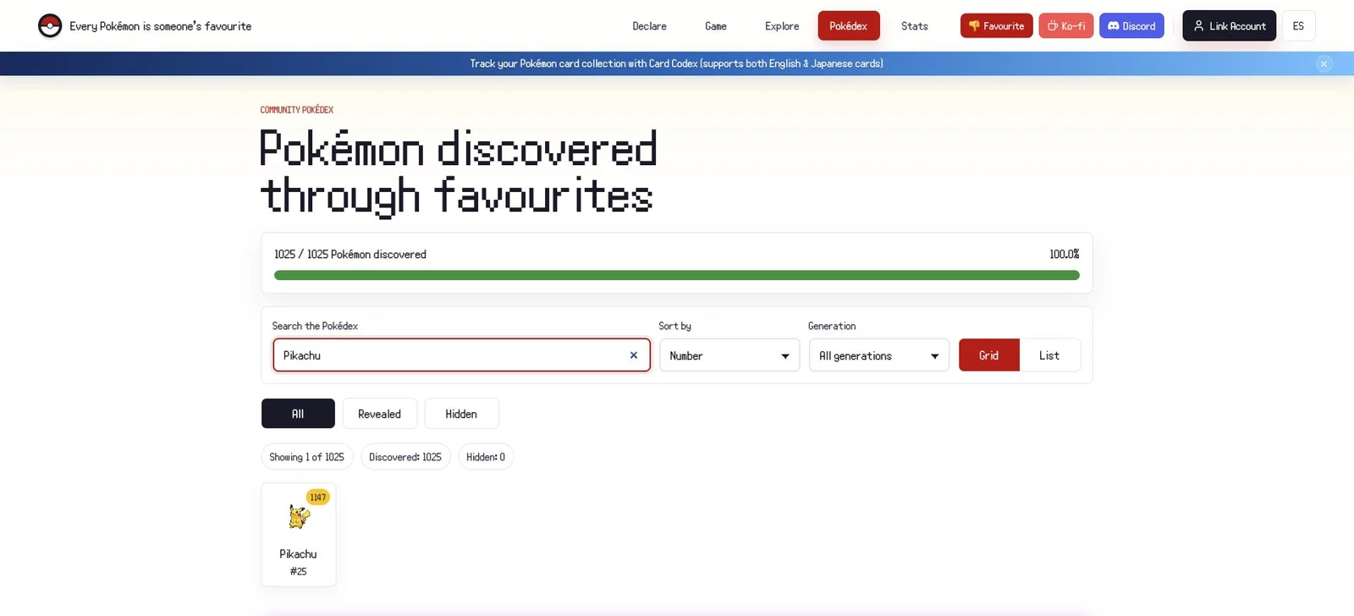Filter by Revealed Pokémon

pyautogui.click(x=379, y=414)
